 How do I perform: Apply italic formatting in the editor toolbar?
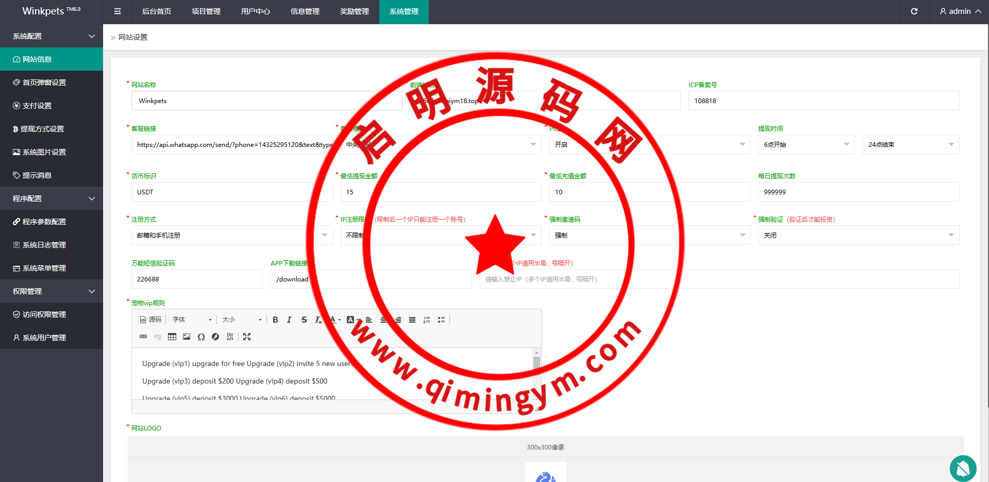point(289,320)
